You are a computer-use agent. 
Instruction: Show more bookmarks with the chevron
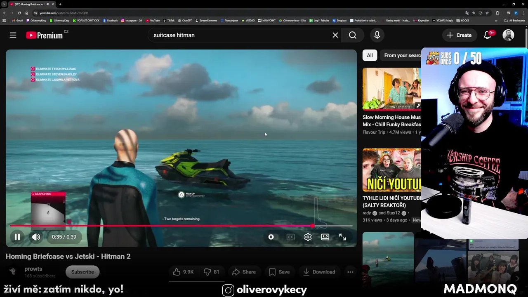tap(496, 20)
